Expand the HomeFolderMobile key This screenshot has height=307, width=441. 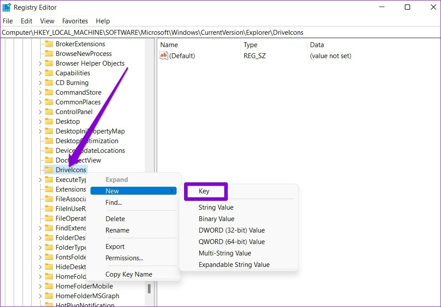click(x=40, y=286)
